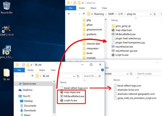Click the Search BL-kit field

click(92, 76)
